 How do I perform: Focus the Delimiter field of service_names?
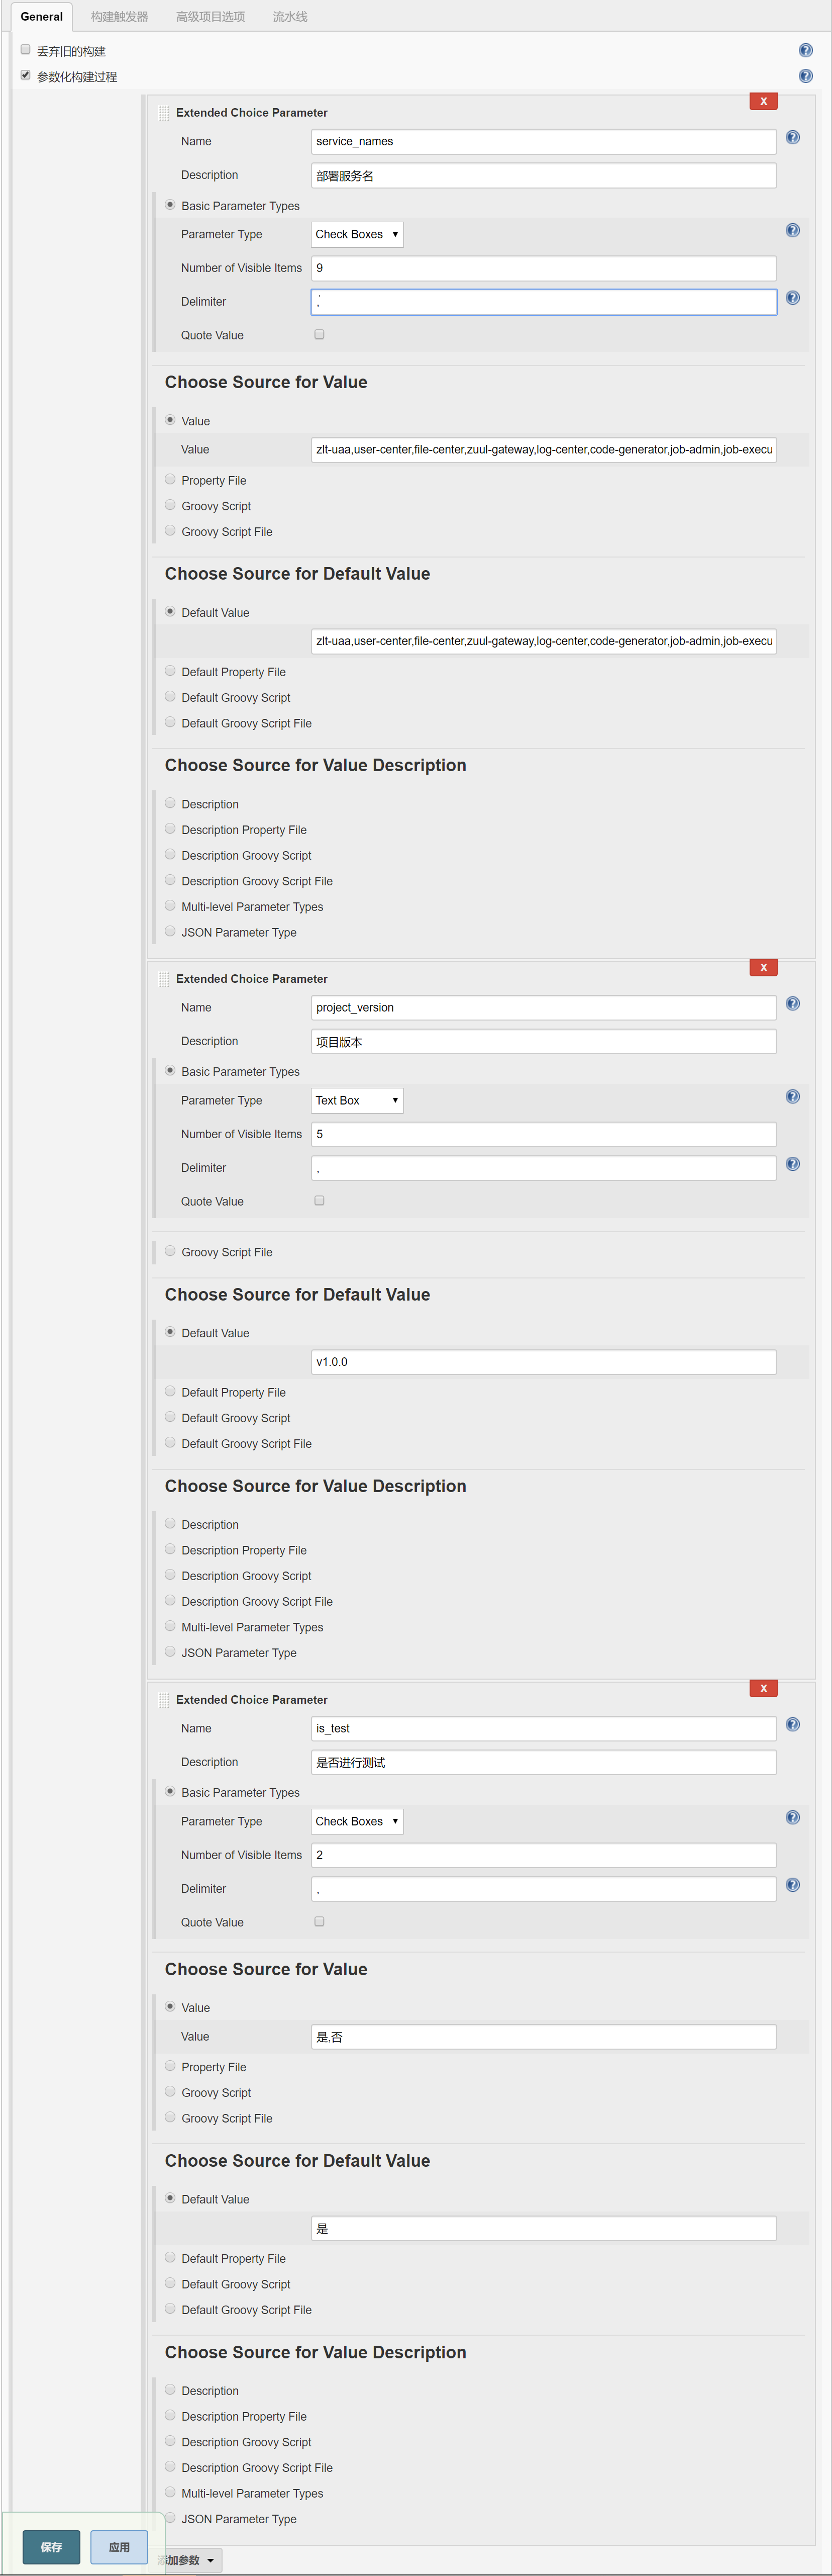click(x=543, y=302)
